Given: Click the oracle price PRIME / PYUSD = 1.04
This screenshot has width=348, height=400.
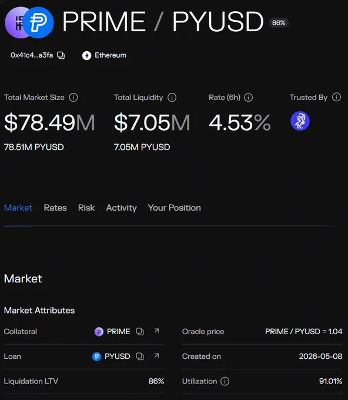Looking at the screenshot, I should (x=304, y=331).
